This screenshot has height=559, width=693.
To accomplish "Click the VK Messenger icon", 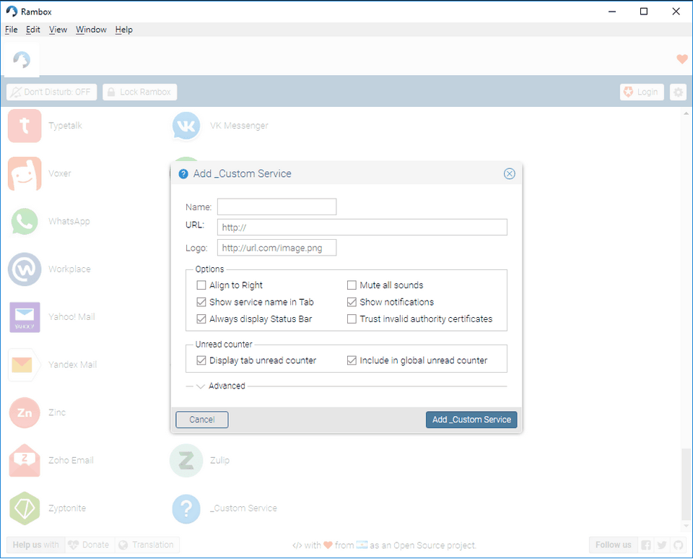I will click(x=186, y=126).
